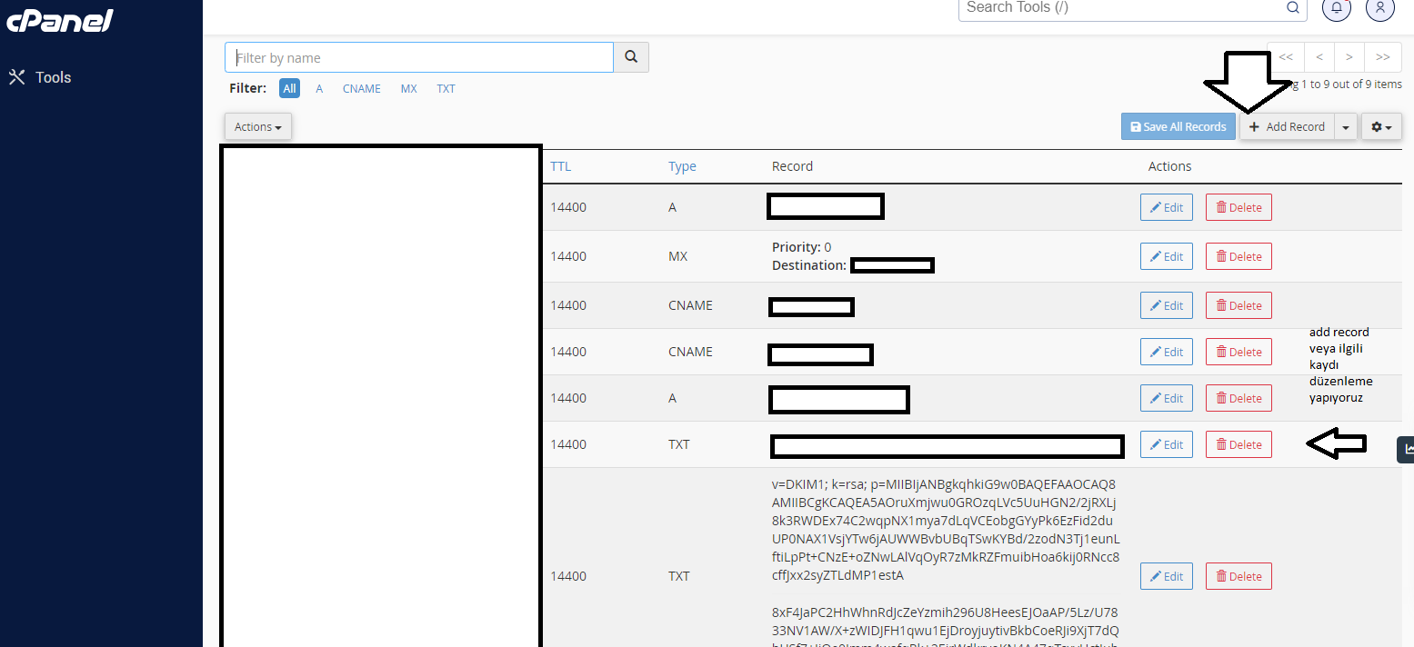Delete the TXT record just above the DKIM record

tap(1239, 444)
